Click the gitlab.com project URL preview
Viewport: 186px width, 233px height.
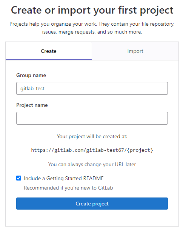92,150
